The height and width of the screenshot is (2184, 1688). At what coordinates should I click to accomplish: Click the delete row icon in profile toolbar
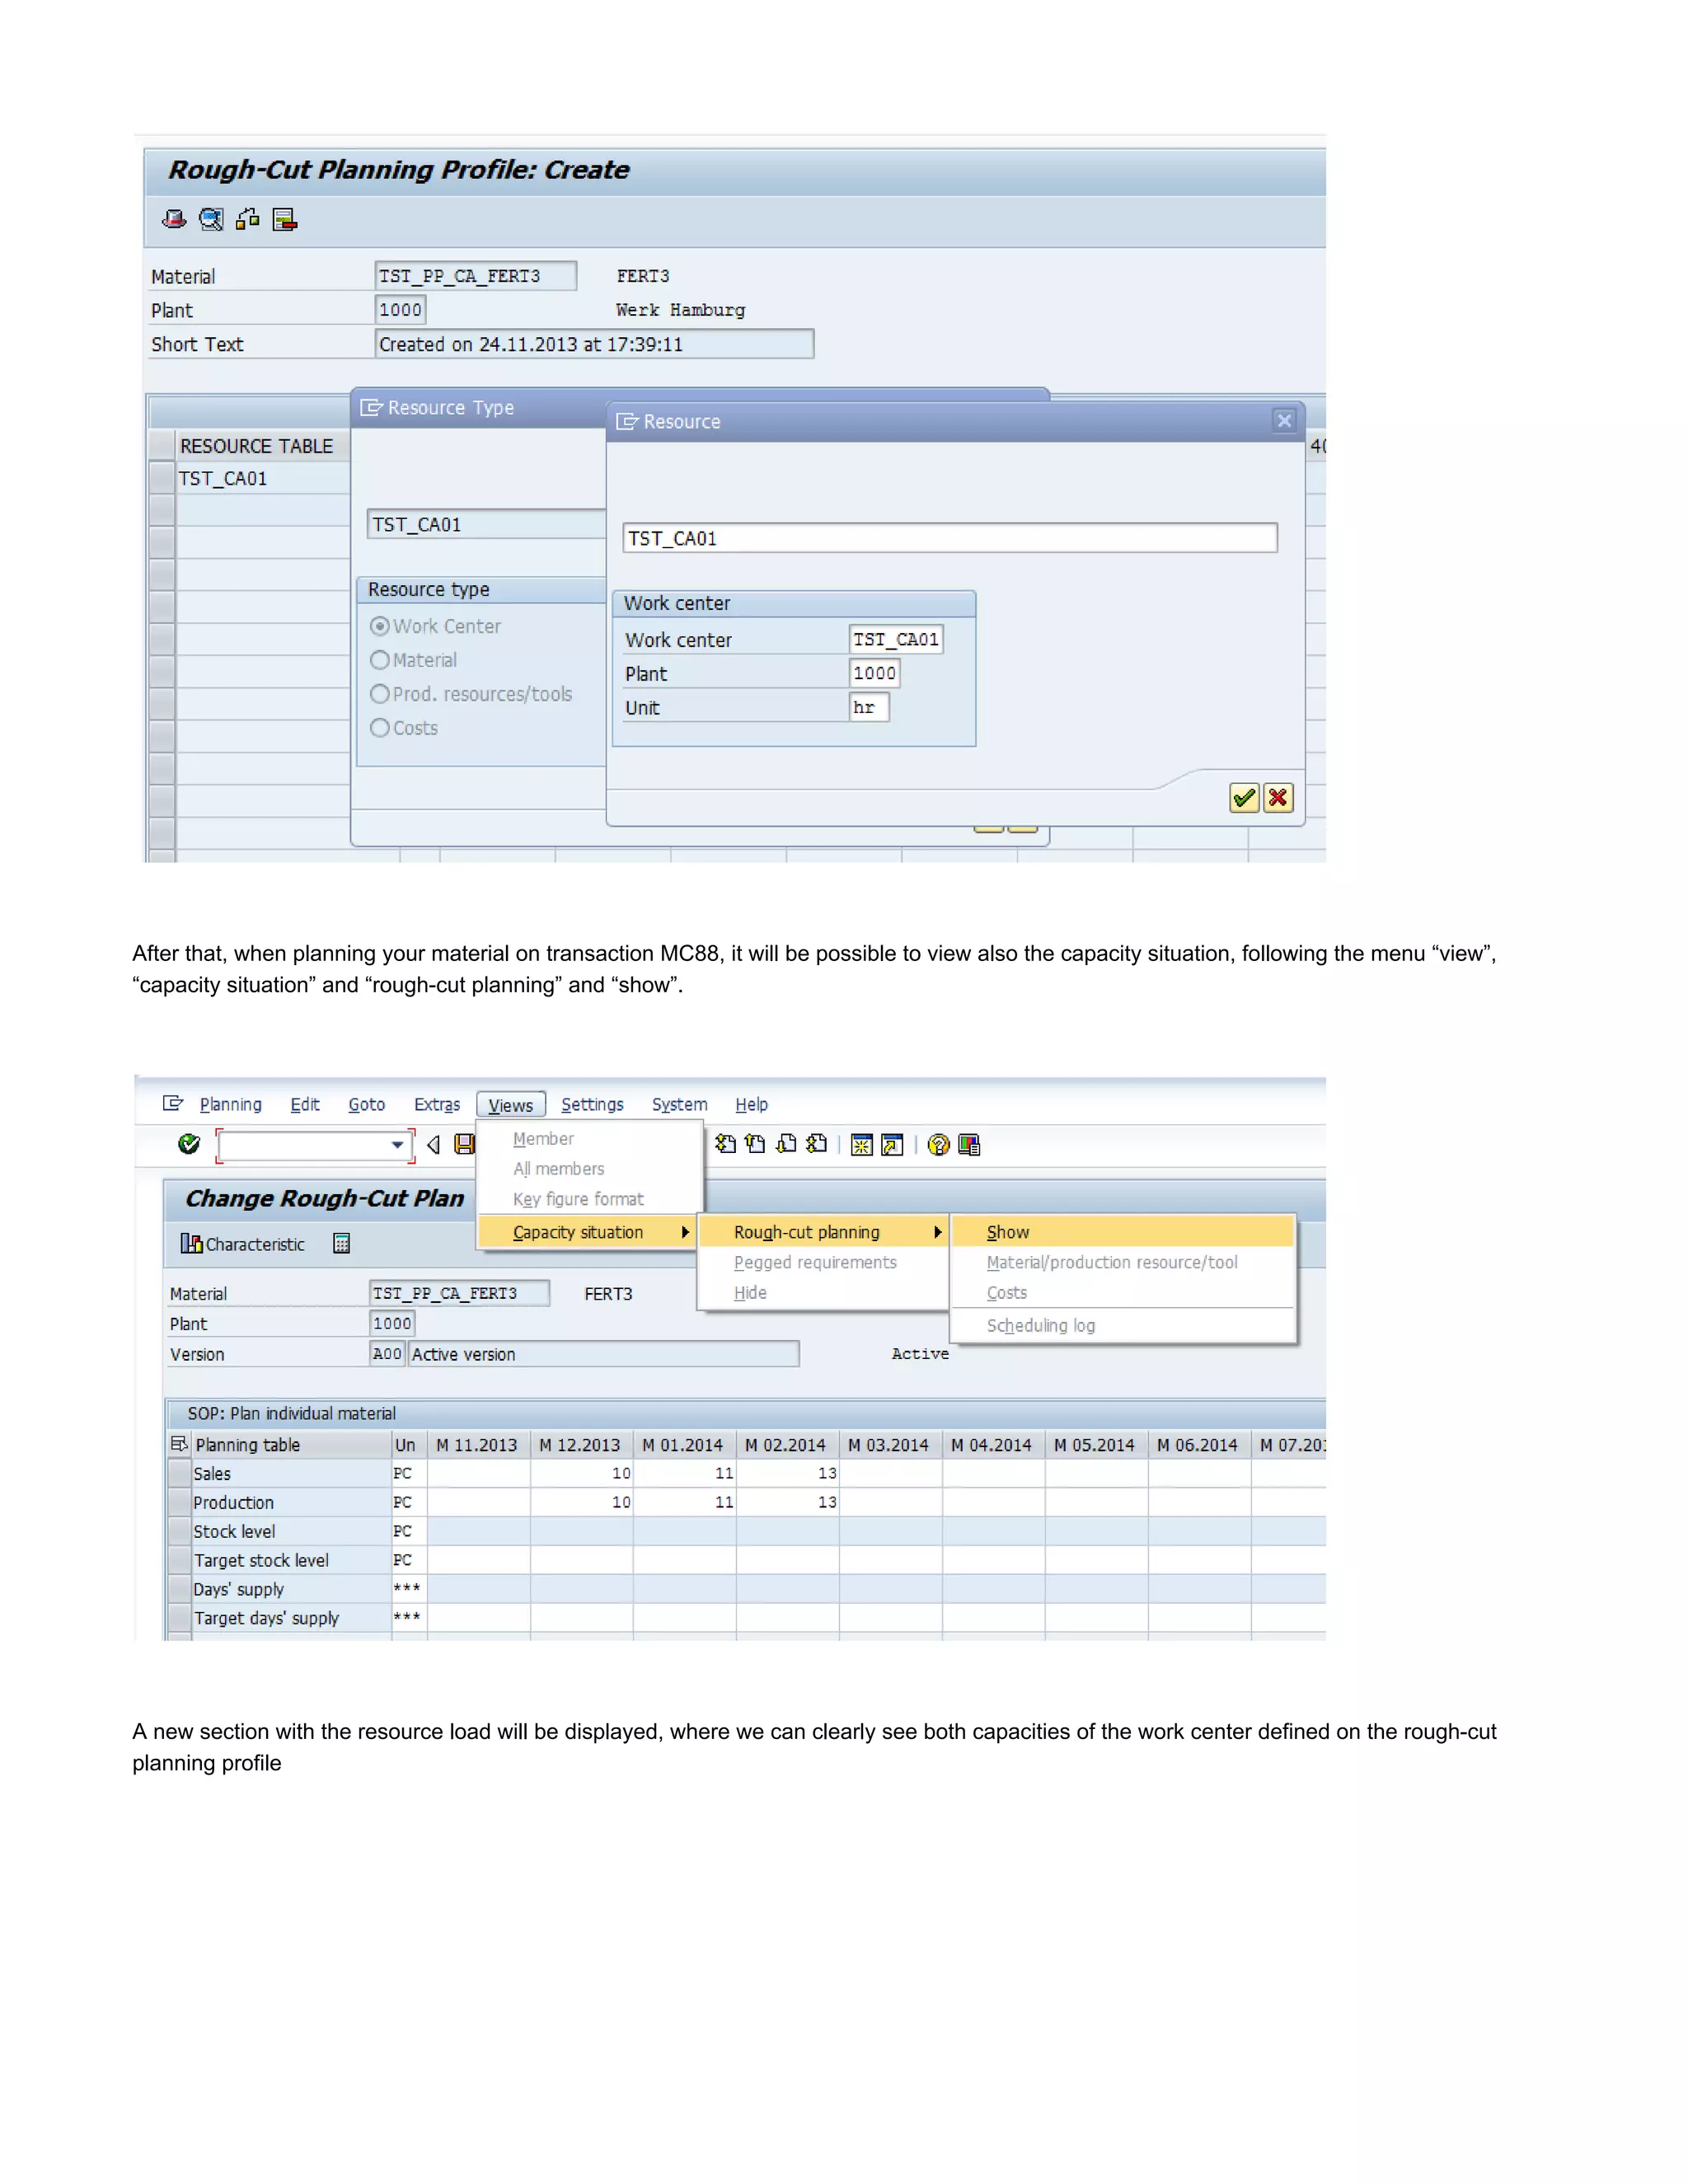285,219
